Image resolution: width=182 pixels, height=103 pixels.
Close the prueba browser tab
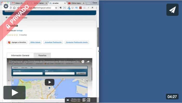tap(65, 3)
